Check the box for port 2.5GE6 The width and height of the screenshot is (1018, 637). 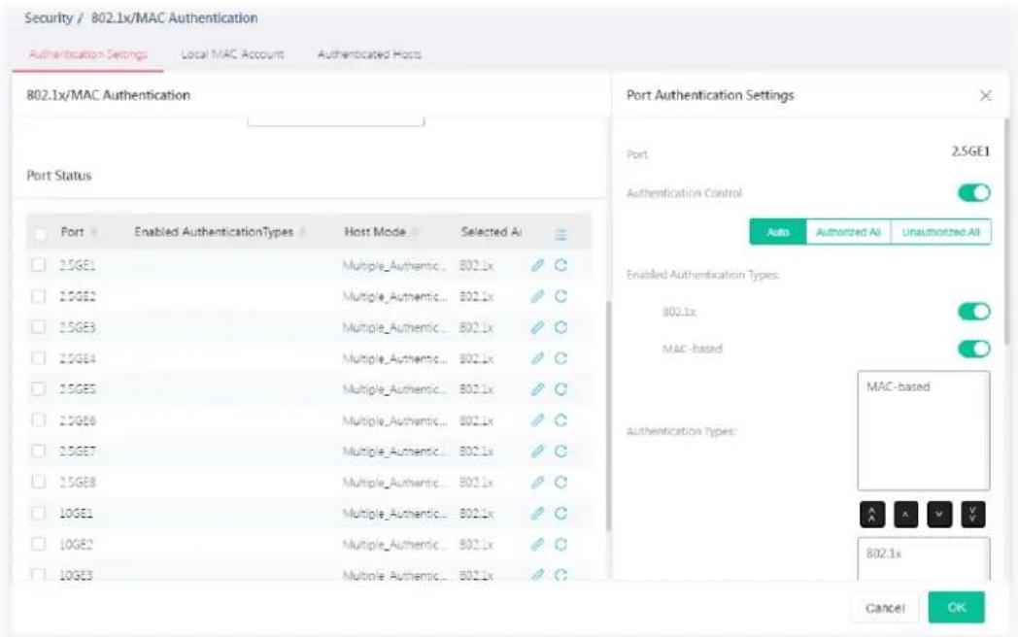point(39,420)
